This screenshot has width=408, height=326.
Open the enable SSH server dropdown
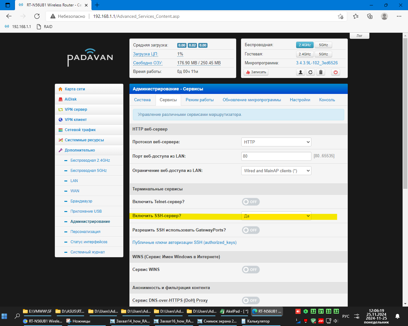[x=276, y=216]
